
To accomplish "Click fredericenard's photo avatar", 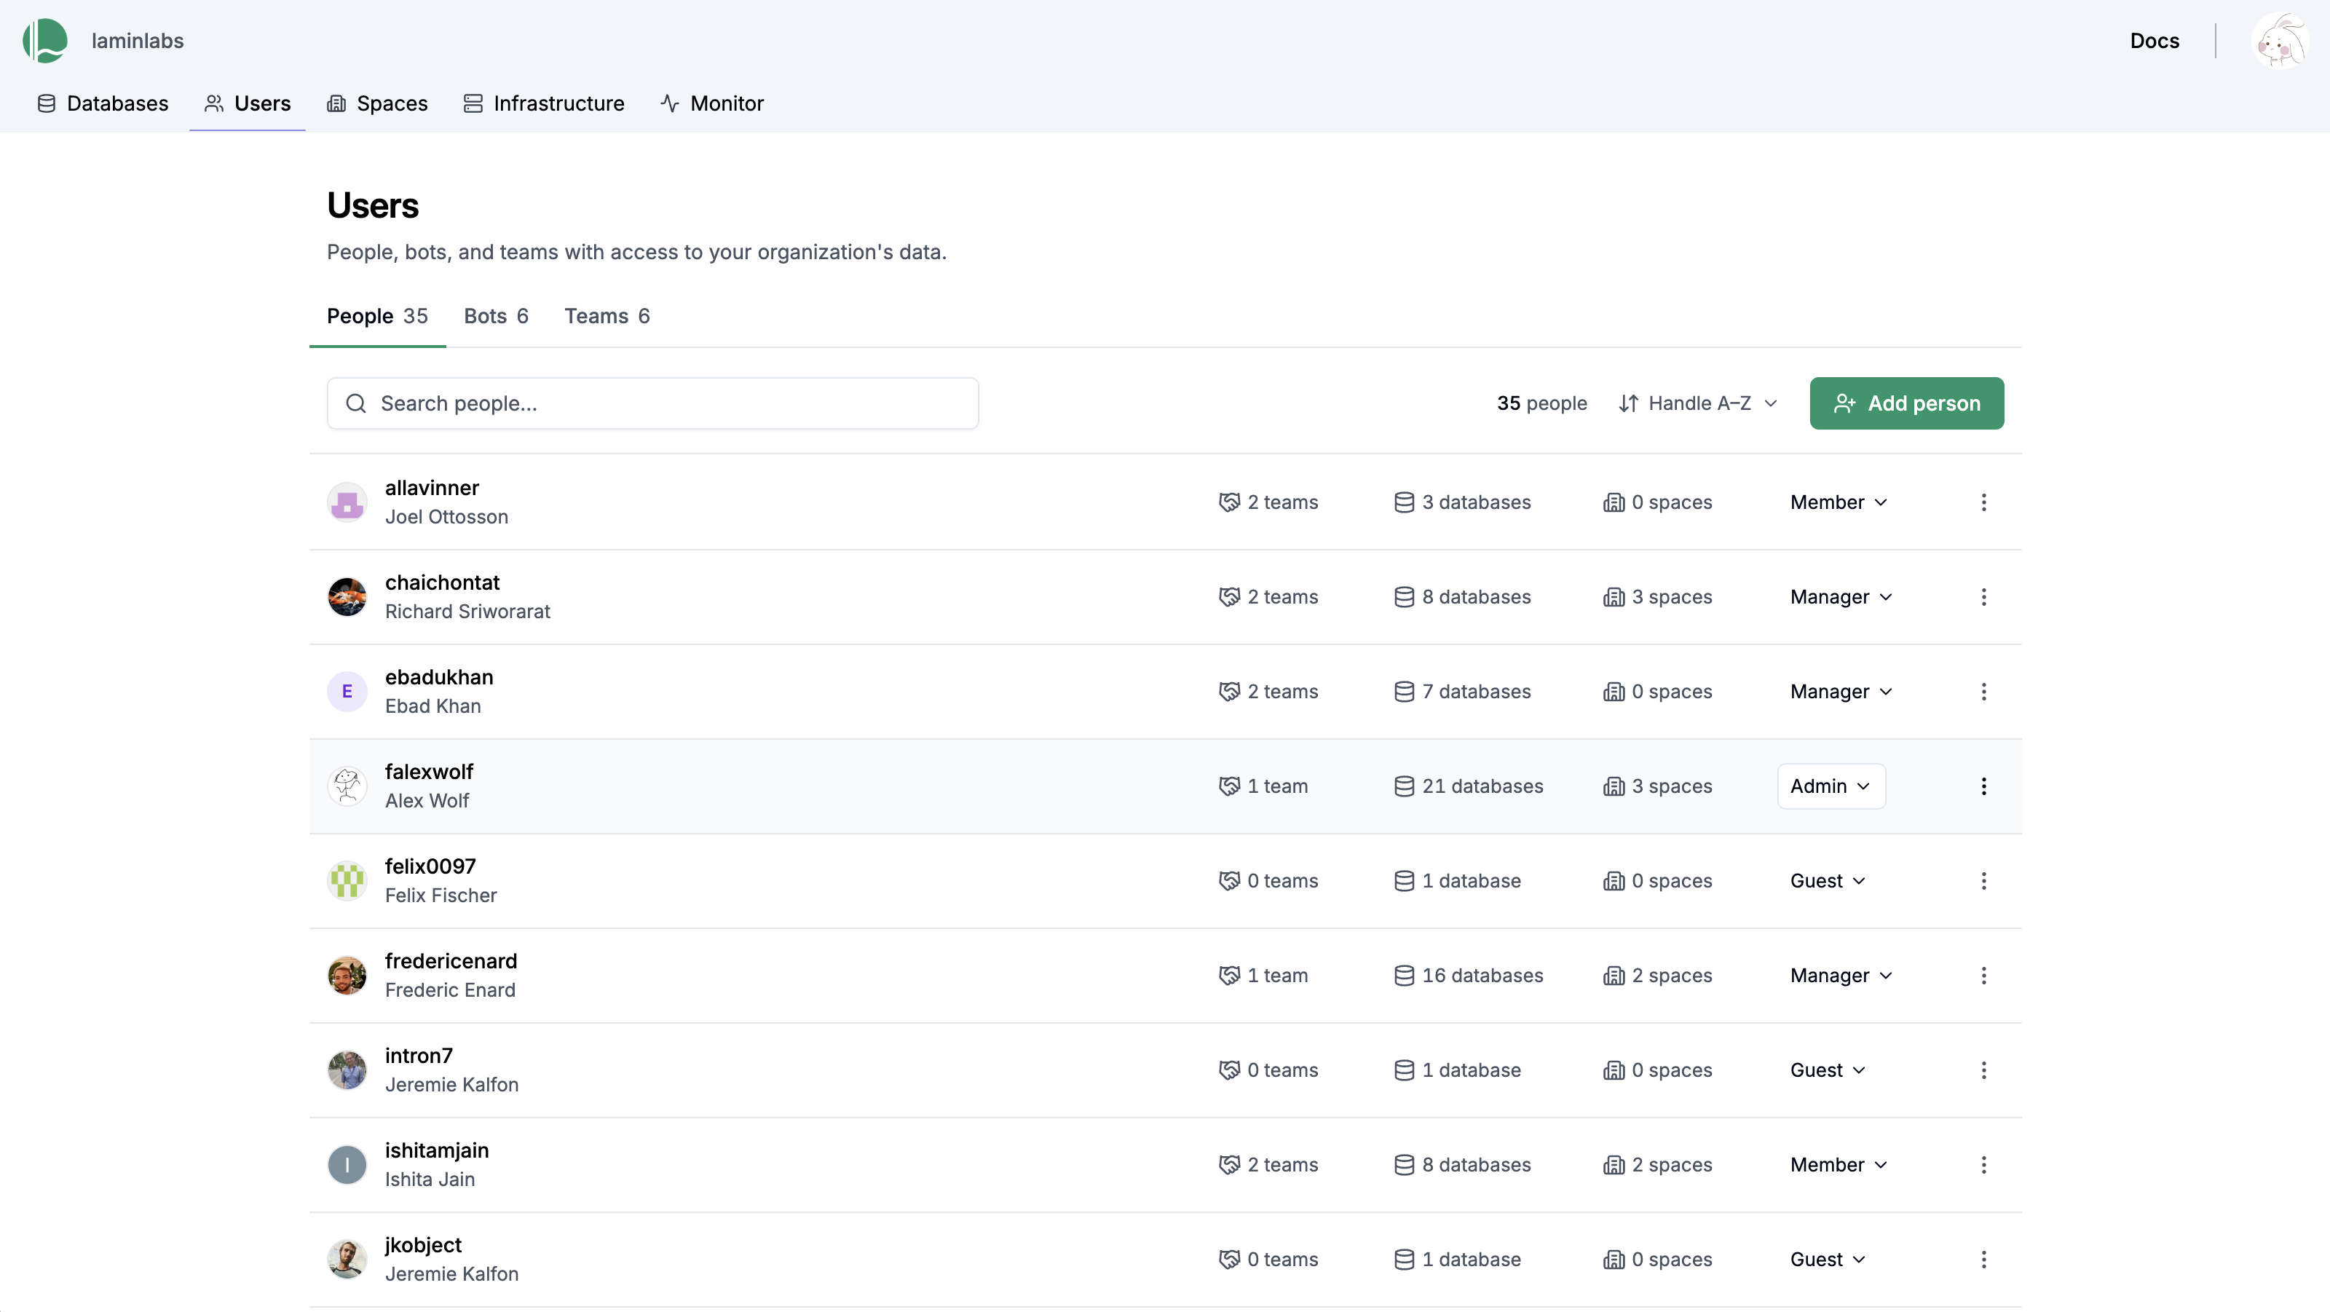I will pyautogui.click(x=347, y=976).
